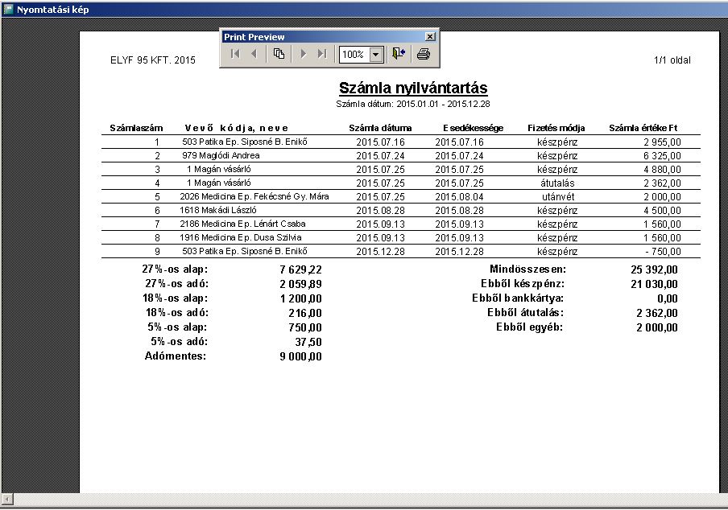This screenshot has height=510, width=728.
Task: Click the Esedékessége column header
Action: [x=473, y=128]
